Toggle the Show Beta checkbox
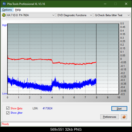 (8, 108)
